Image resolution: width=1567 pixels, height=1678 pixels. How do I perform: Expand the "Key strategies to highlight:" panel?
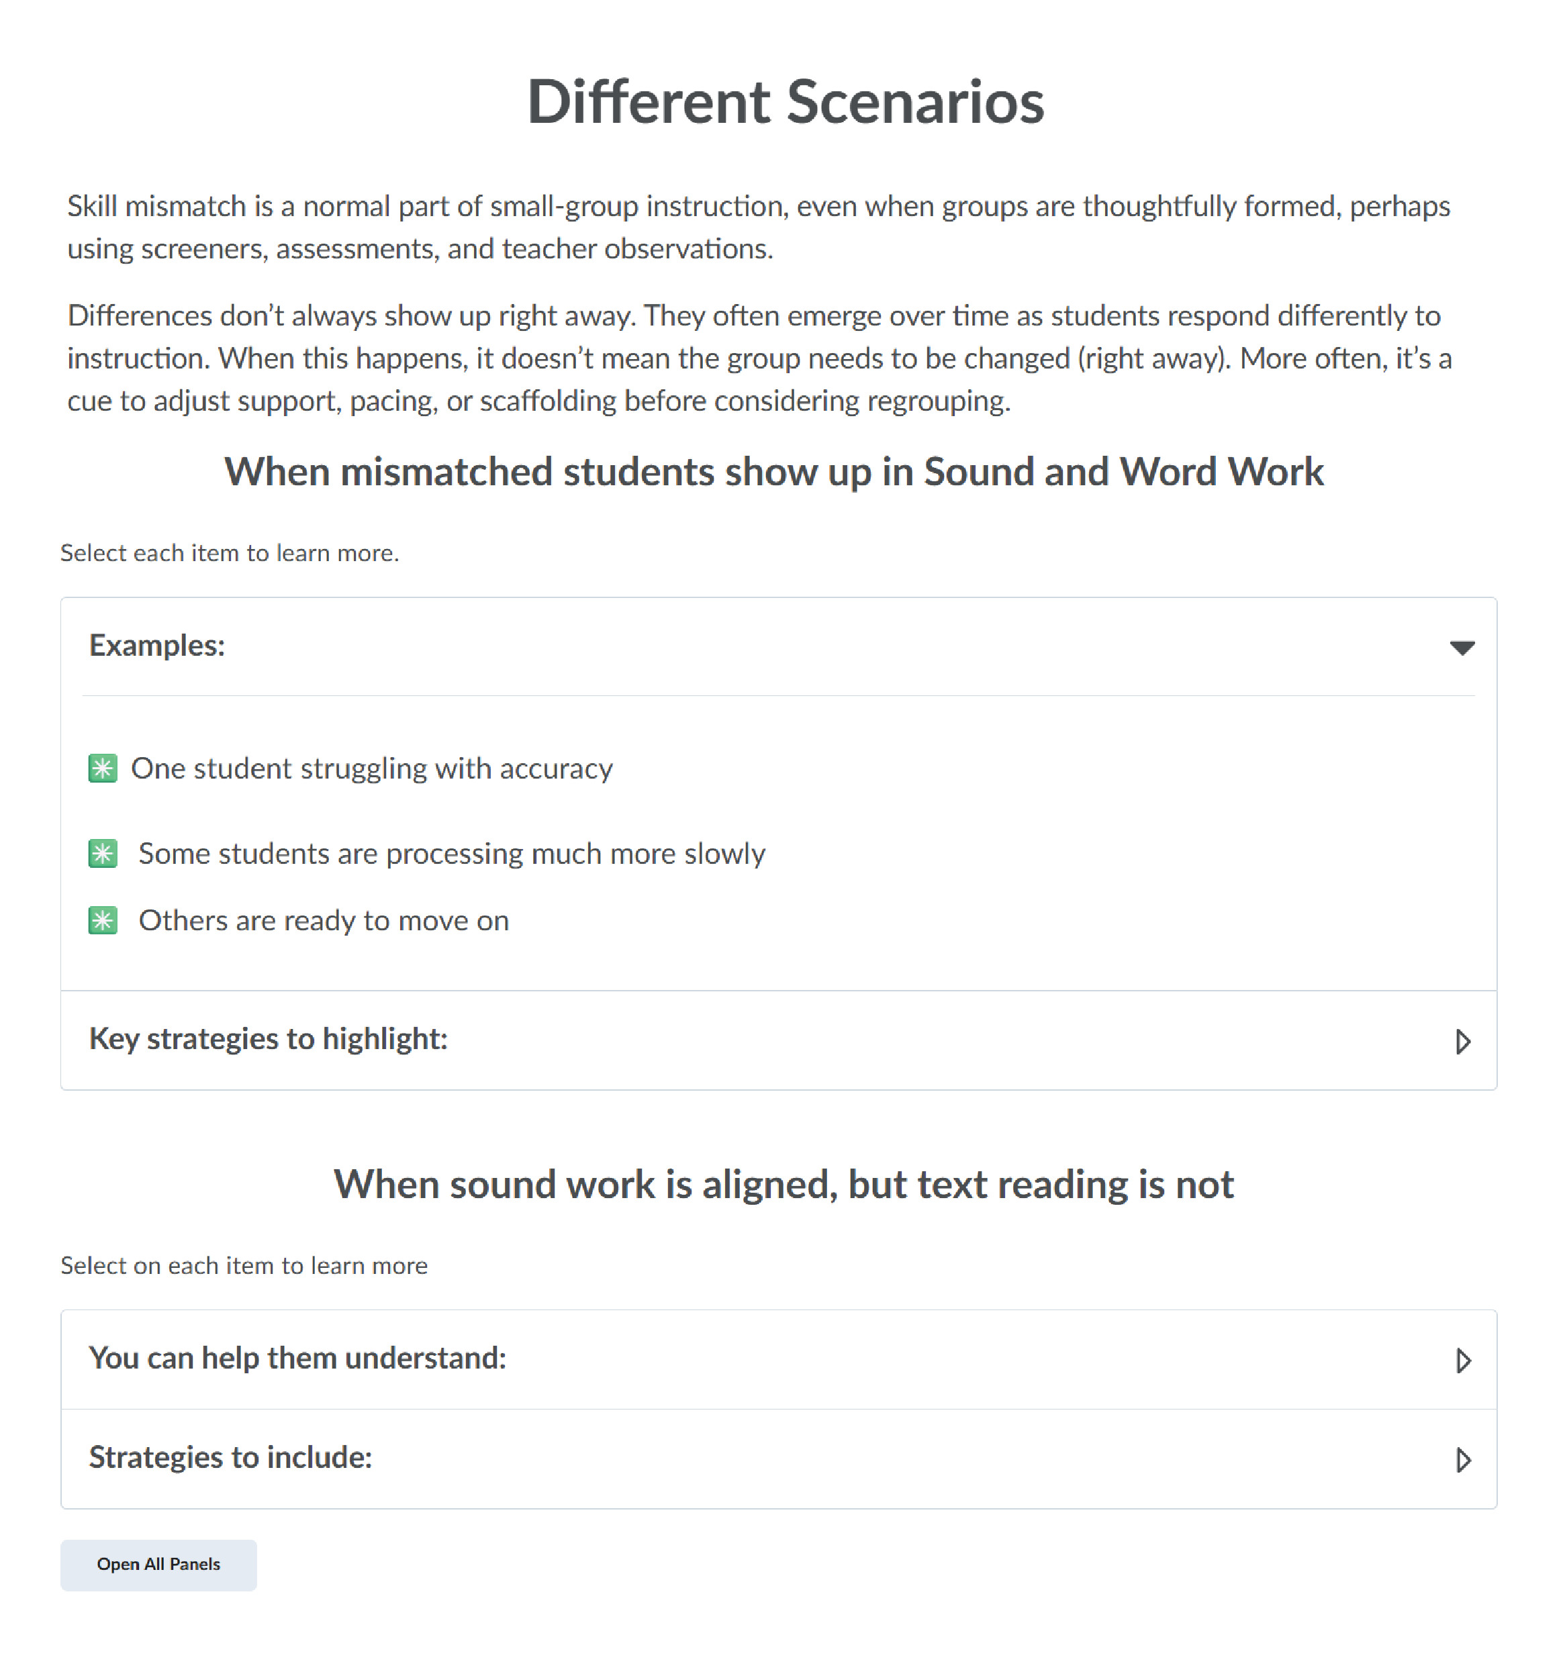(1463, 1042)
